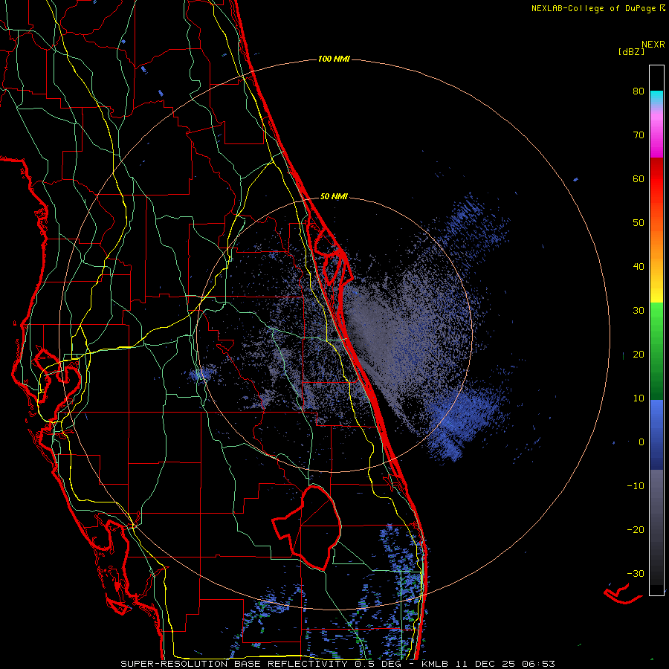Click the KMLB 11 DEC 25 06:53 timestamp
This screenshot has width=669, height=669.
click(488, 664)
